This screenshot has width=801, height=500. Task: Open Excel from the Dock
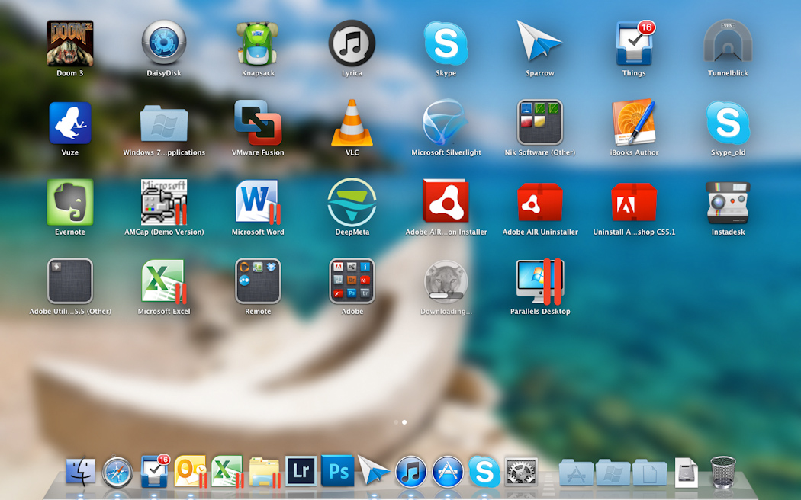coord(227,472)
